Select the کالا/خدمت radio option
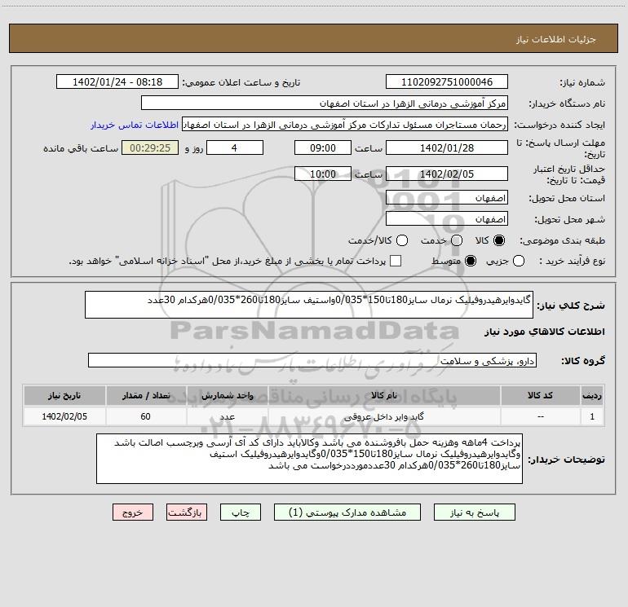The width and height of the screenshot is (628, 607). coord(402,240)
